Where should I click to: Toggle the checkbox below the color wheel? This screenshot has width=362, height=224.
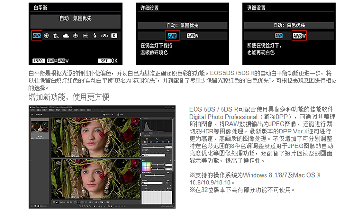coord(143,172)
